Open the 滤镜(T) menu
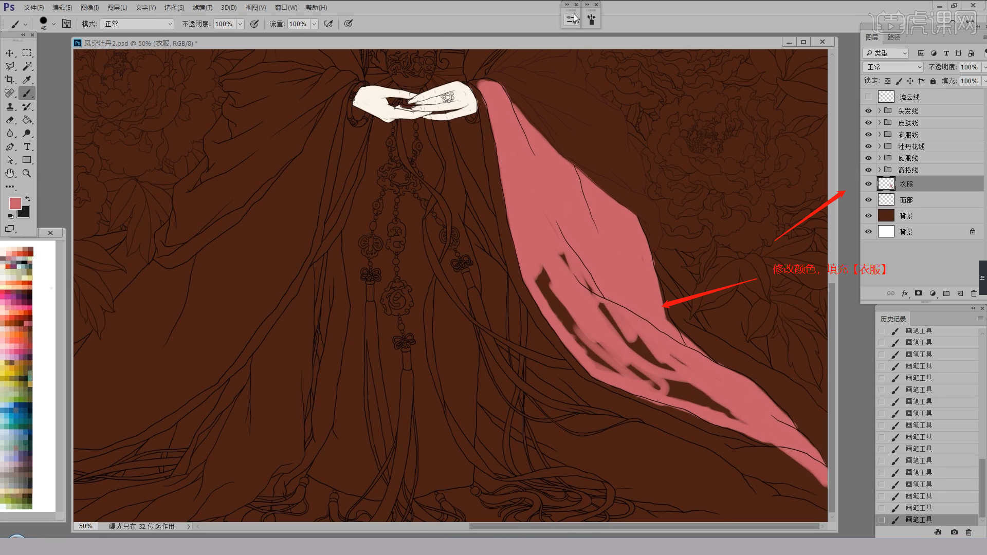987x555 pixels. [203, 8]
